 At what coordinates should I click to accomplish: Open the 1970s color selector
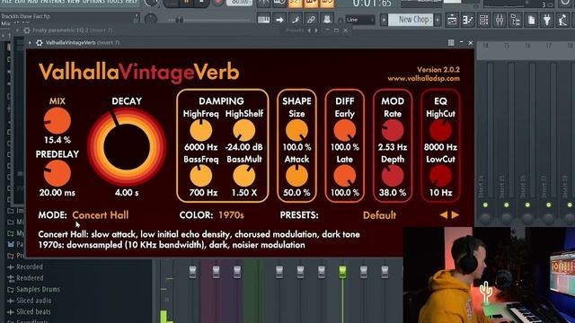click(x=231, y=215)
